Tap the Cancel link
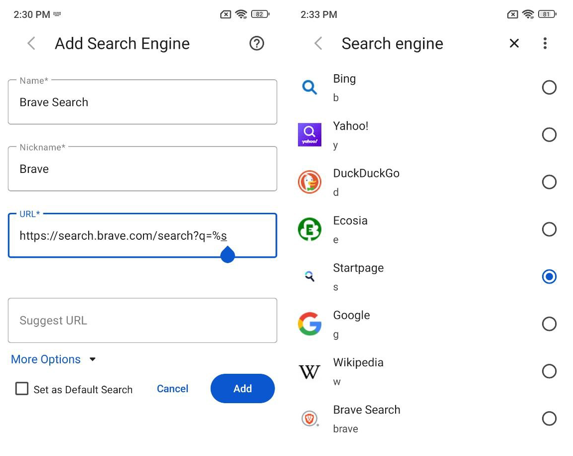This screenshot has height=456, width=573. 172,389
